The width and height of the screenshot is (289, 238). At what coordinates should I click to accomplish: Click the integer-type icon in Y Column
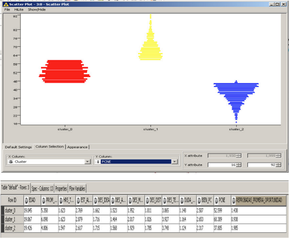pos(98,162)
